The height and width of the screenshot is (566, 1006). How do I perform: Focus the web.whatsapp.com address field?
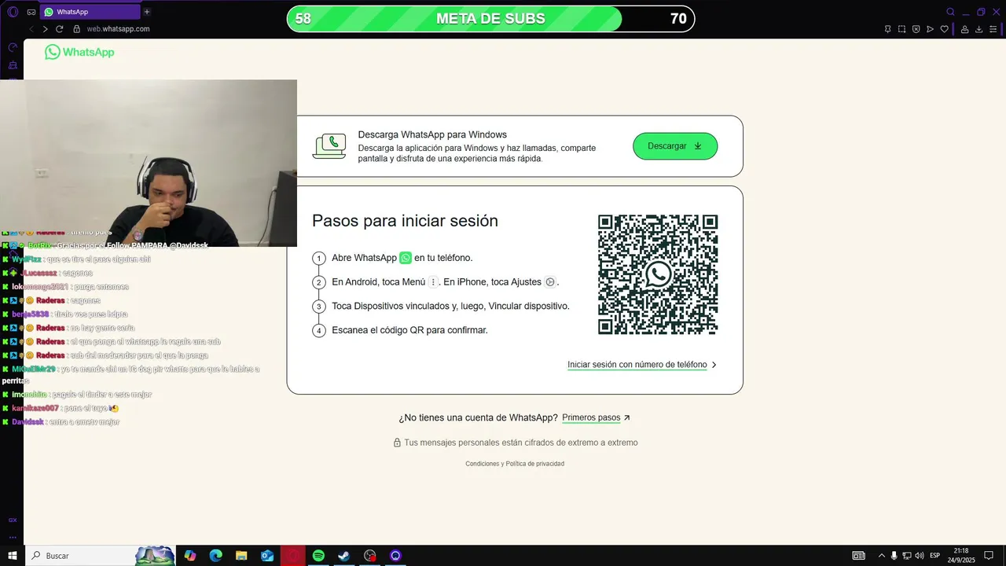coord(118,29)
